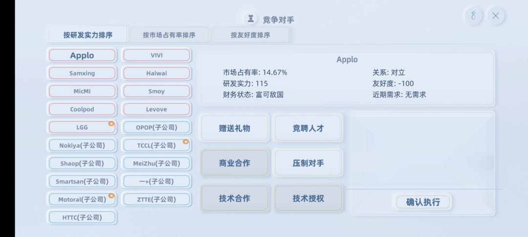Click the 商业合作 option
This screenshot has height=237, width=528.
235,163
